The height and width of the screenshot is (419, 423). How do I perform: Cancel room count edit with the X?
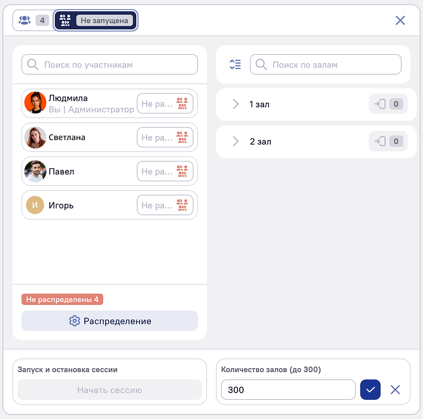395,390
